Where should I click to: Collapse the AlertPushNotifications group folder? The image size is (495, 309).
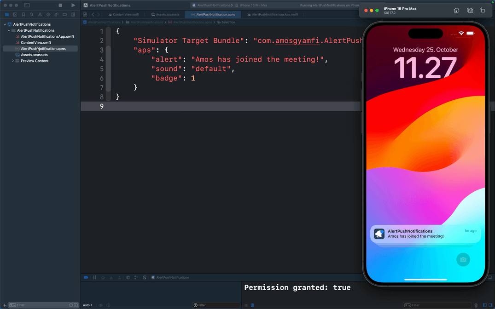[x=9, y=31]
